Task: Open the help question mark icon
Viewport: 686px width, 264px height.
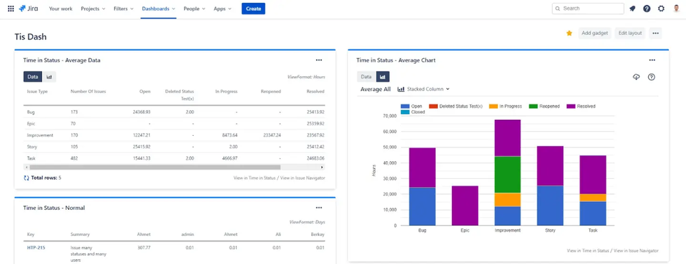Action: (647, 8)
